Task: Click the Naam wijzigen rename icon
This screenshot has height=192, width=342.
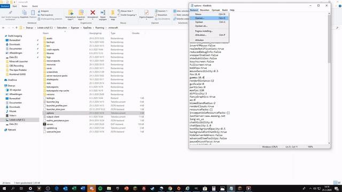Action: (103, 13)
